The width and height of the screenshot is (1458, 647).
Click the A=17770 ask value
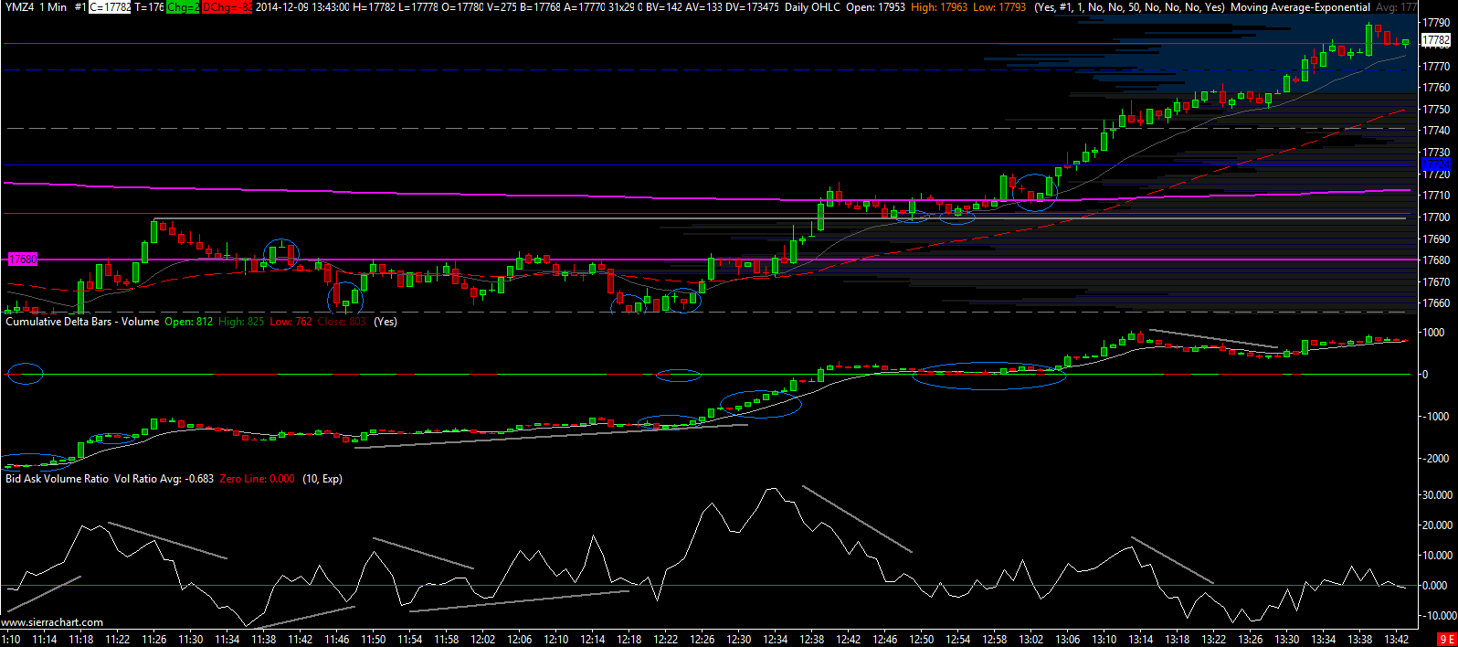pos(585,7)
